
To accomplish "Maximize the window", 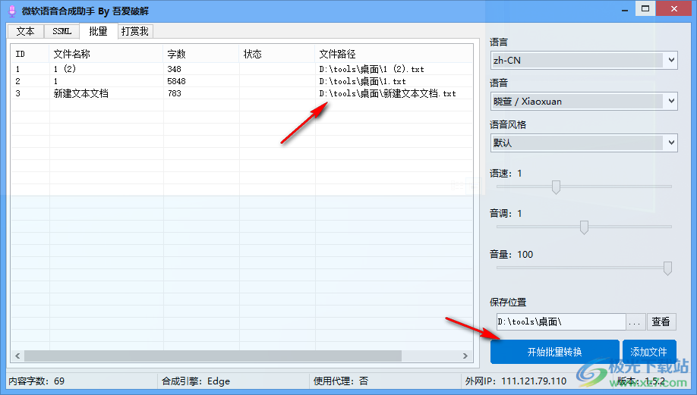I will coord(645,8).
